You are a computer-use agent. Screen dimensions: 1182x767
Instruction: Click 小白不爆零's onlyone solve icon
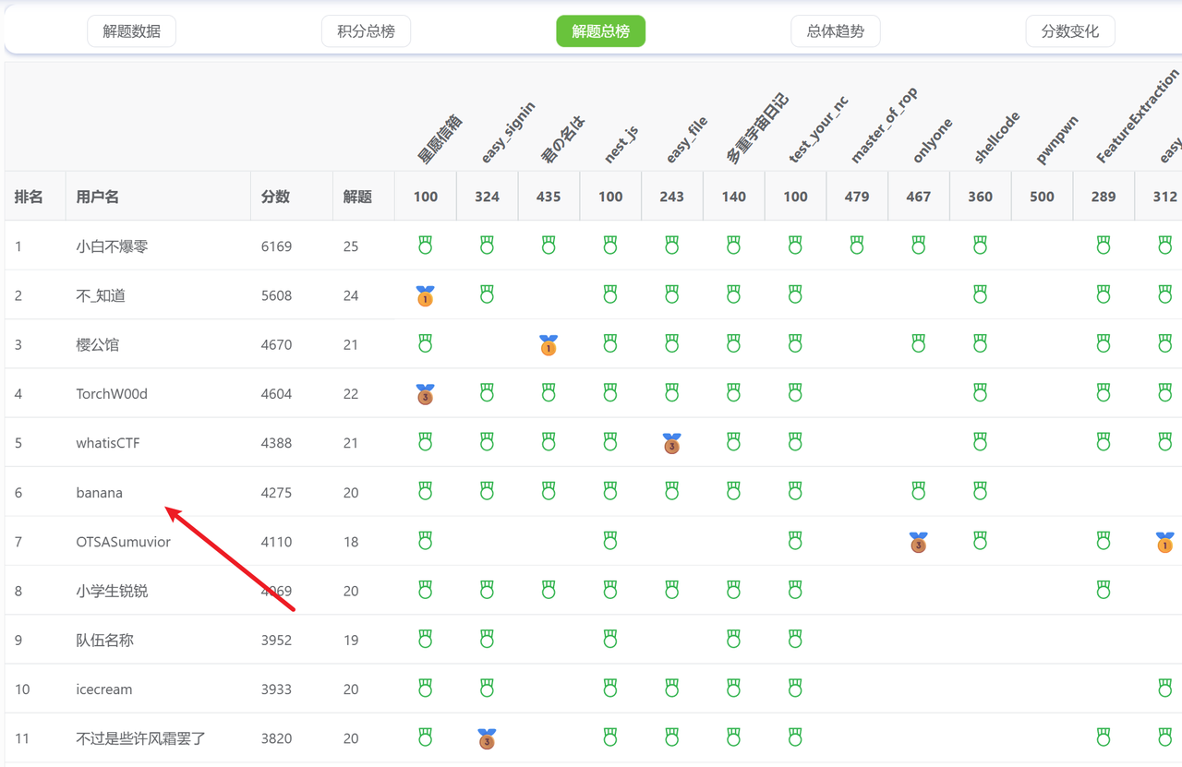[918, 246]
